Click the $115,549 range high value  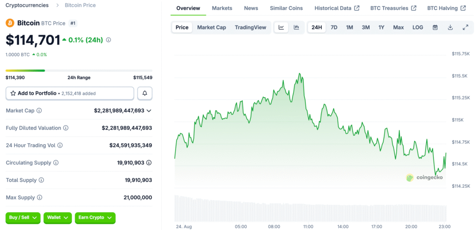pos(143,78)
